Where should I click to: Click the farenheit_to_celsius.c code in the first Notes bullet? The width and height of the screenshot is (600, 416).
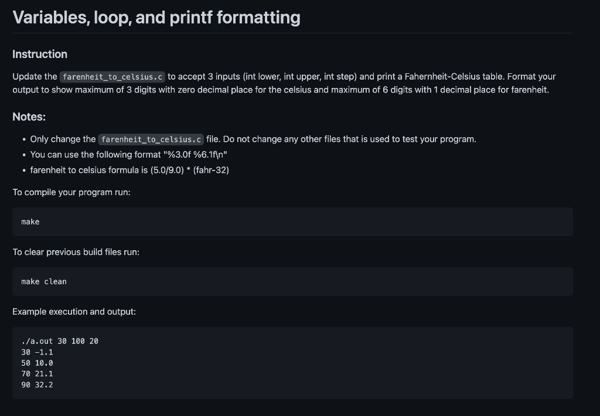coord(151,139)
